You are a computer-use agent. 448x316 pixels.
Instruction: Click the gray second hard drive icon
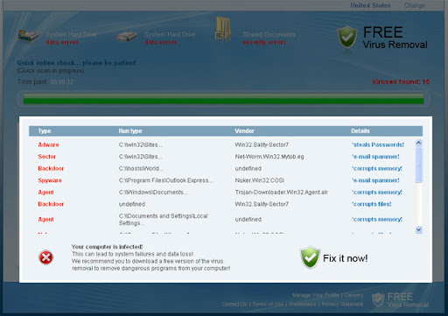127,37
